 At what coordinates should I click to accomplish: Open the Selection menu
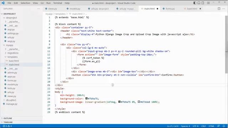tap(25, 3)
